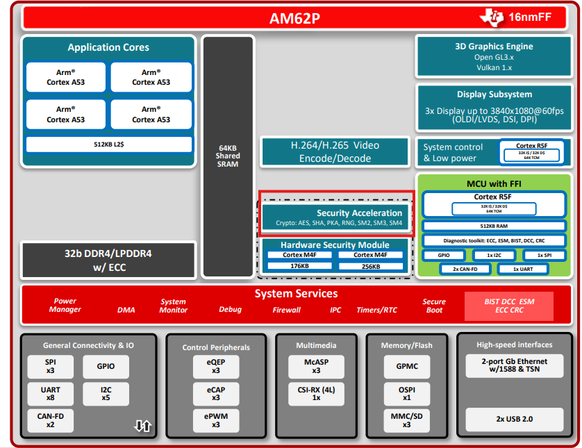The image size is (582, 448).
Task: Select H.264/H.265 Video Encode/Decode block
Action: [x=335, y=152]
